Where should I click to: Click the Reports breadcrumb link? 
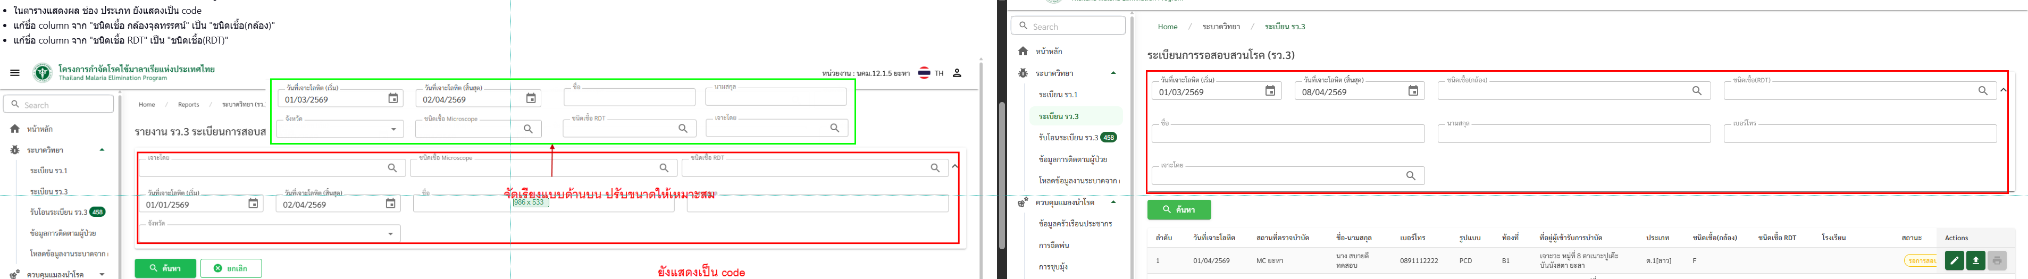pos(188,105)
